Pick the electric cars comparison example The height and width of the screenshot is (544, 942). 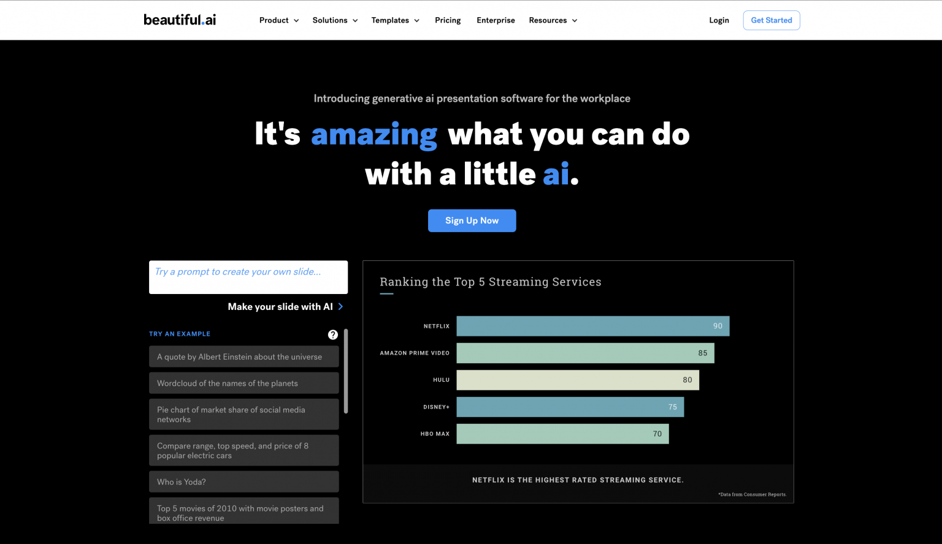point(243,450)
